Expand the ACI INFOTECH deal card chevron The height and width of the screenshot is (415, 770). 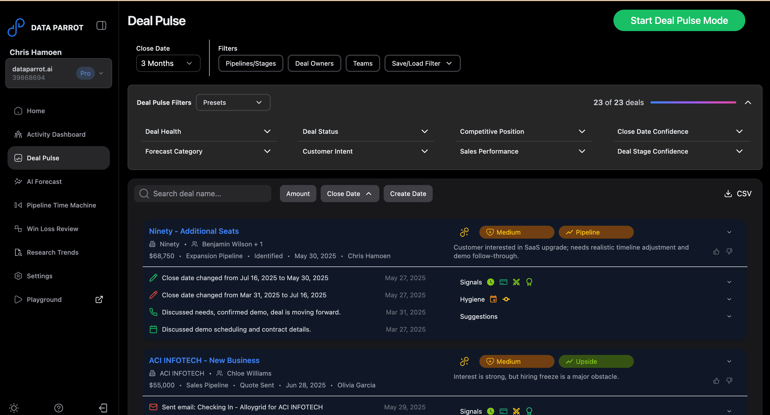[729, 361]
